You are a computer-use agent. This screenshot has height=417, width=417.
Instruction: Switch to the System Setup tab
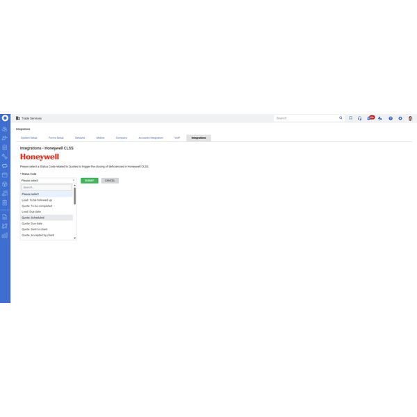click(x=29, y=138)
